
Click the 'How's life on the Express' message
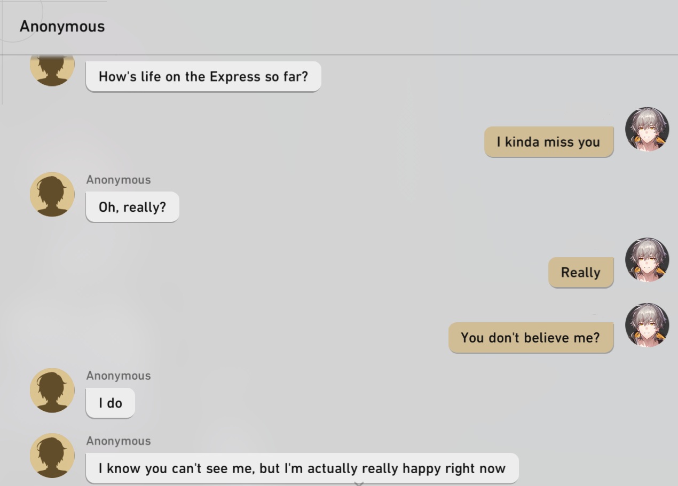[x=203, y=76]
